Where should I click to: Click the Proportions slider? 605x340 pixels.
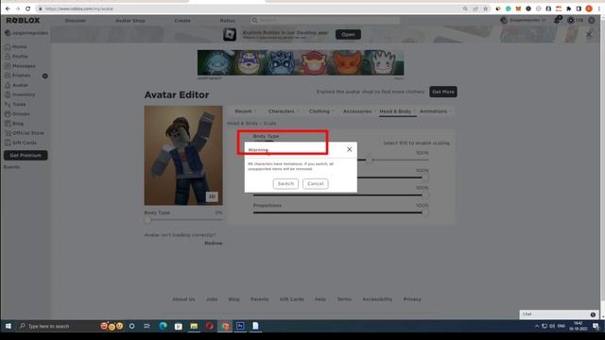pyautogui.click(x=340, y=212)
